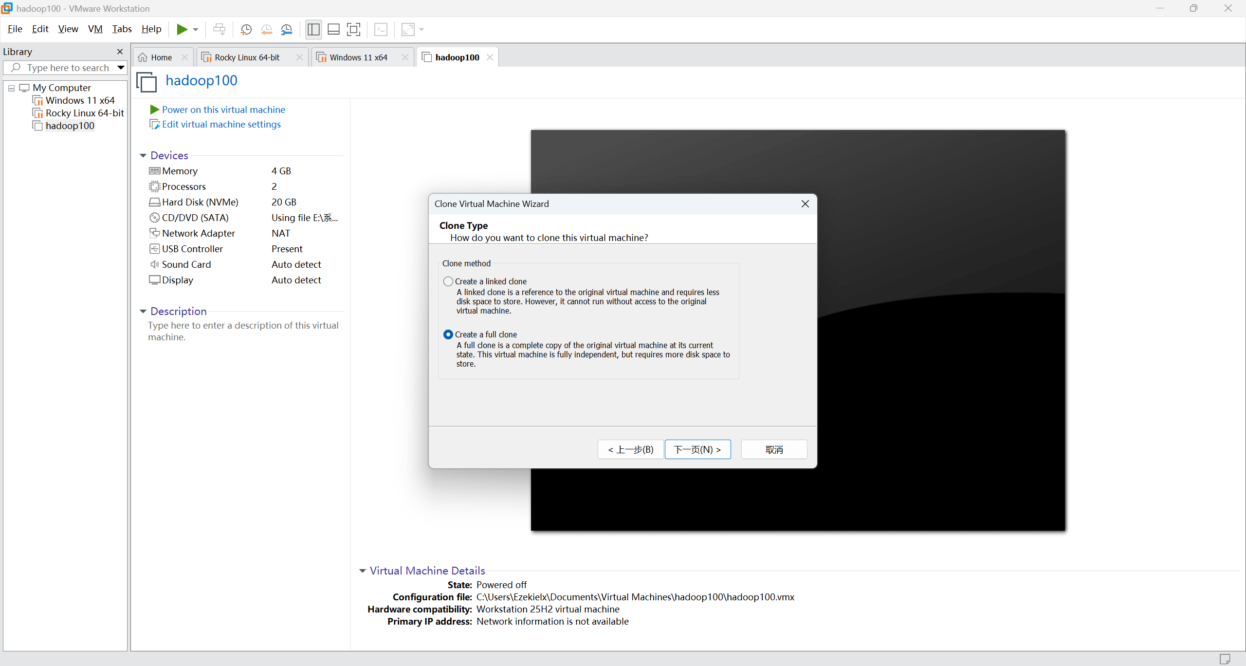Open the Tabs menu
The image size is (1246, 666).
122,29
